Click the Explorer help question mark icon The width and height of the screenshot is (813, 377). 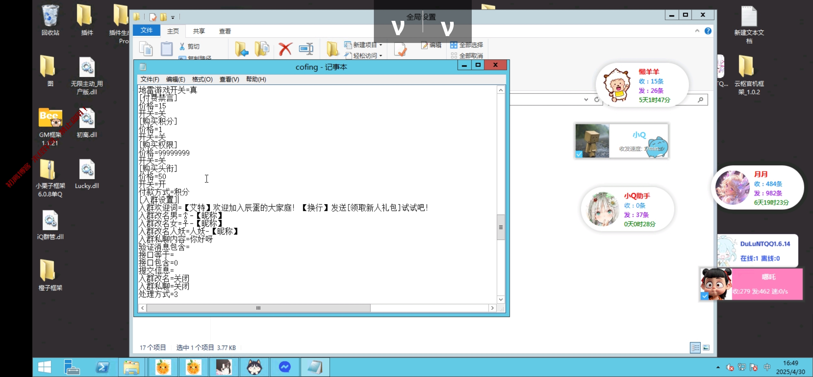pyautogui.click(x=708, y=31)
